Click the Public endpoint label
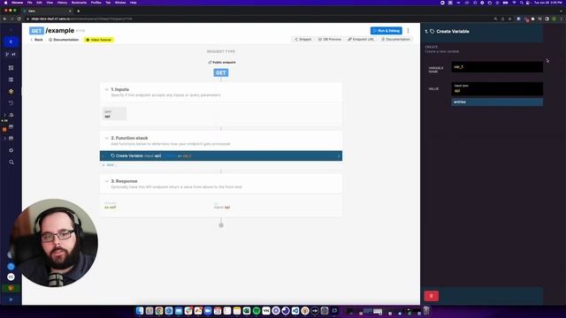Screen dimensions: 566x318 (222, 63)
